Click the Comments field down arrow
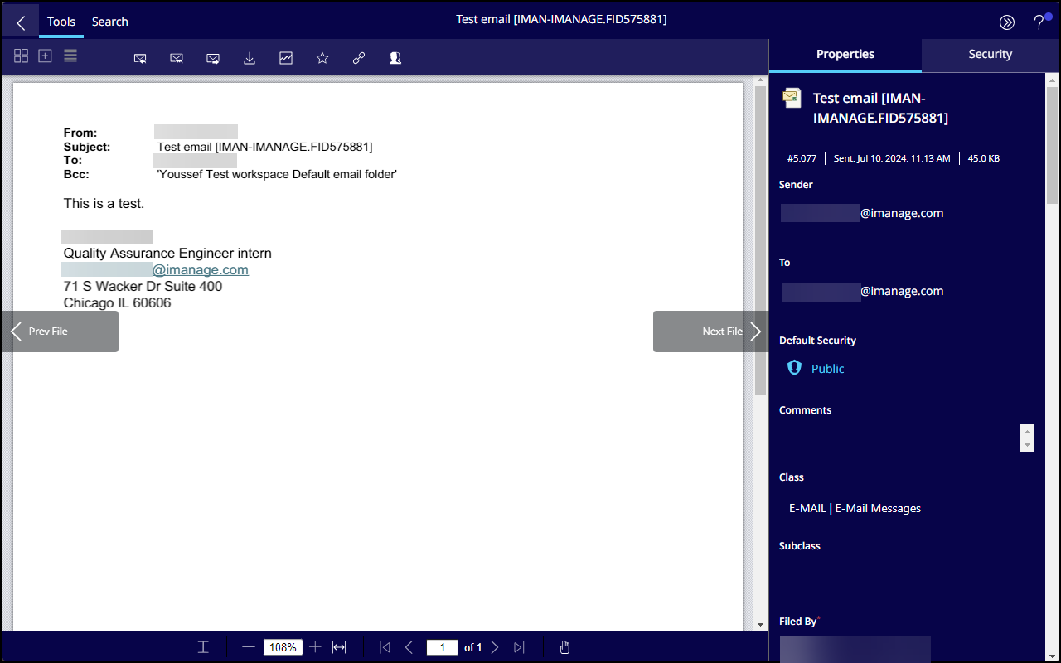1061x663 pixels. click(1028, 445)
